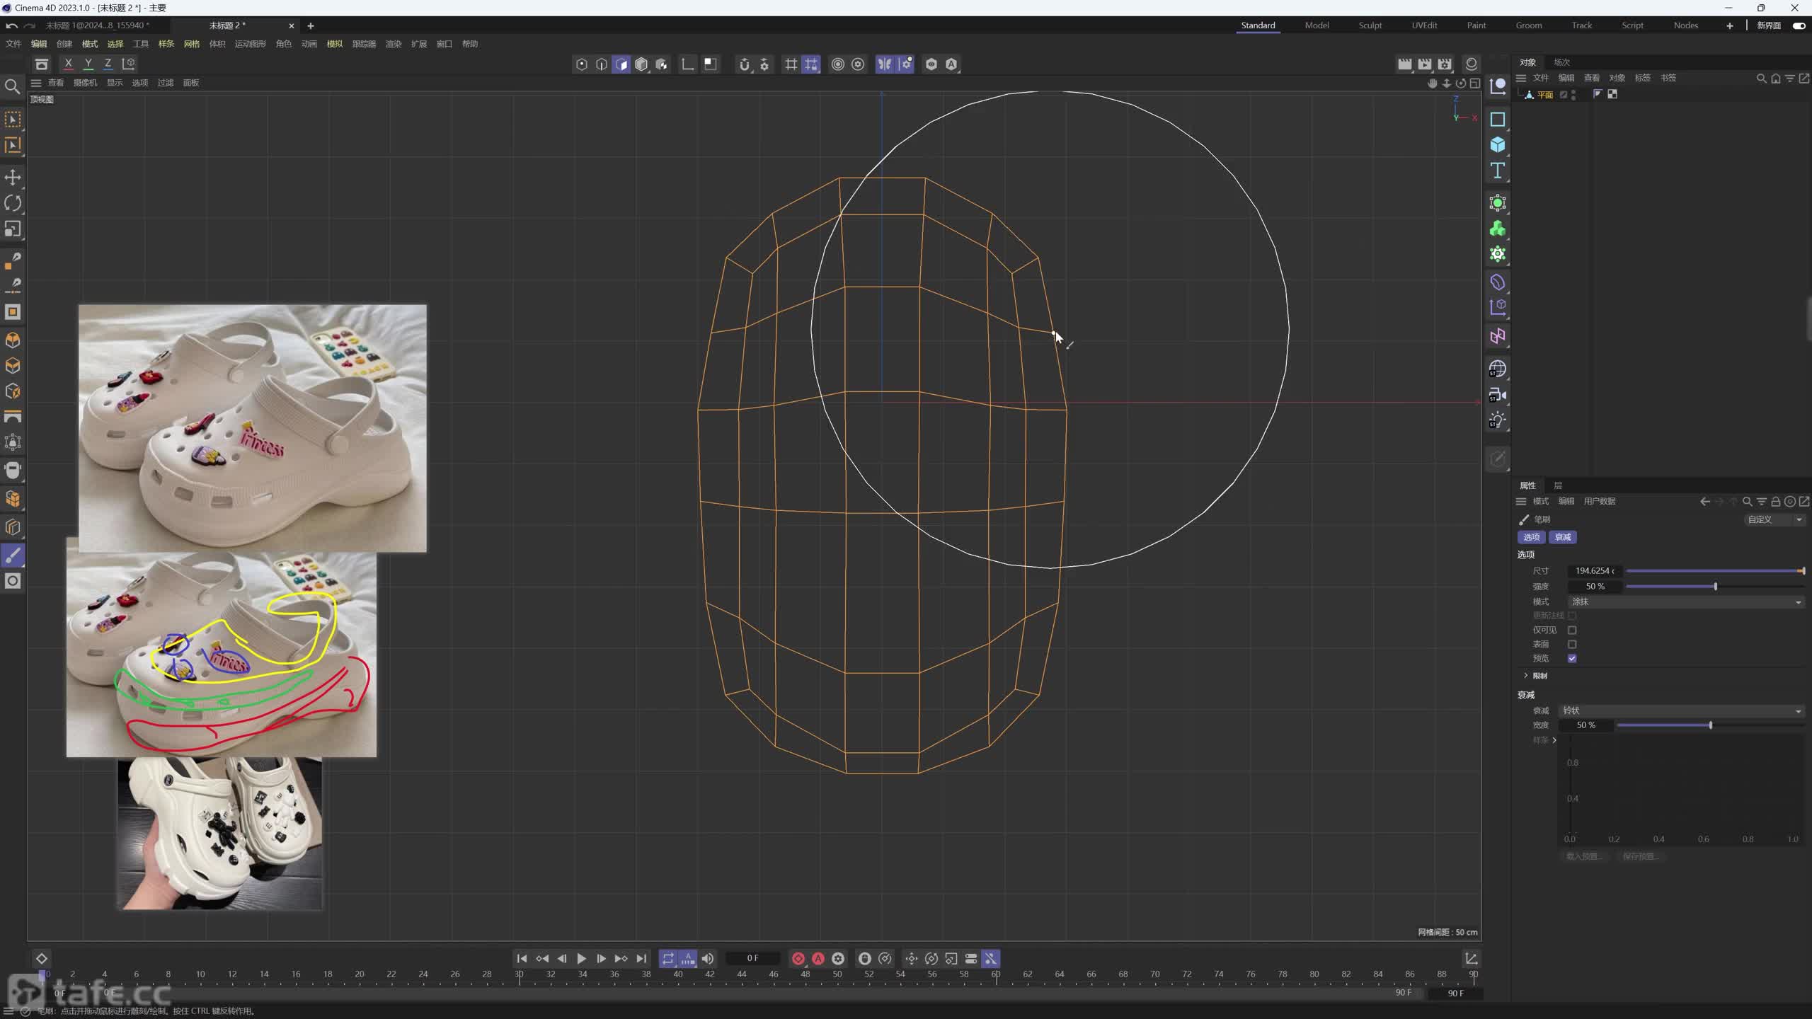Click the record keyframe red button
1812x1019 pixels.
(798, 959)
